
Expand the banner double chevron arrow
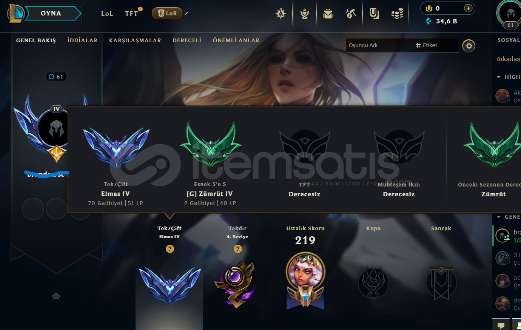(x=56, y=296)
